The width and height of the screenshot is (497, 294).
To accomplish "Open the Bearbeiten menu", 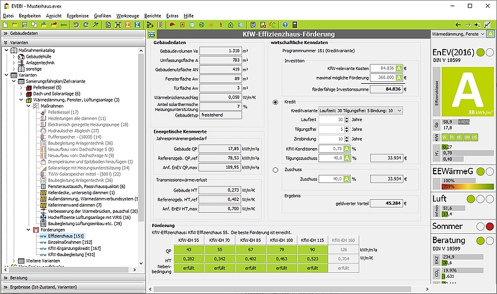I will 29,16.
